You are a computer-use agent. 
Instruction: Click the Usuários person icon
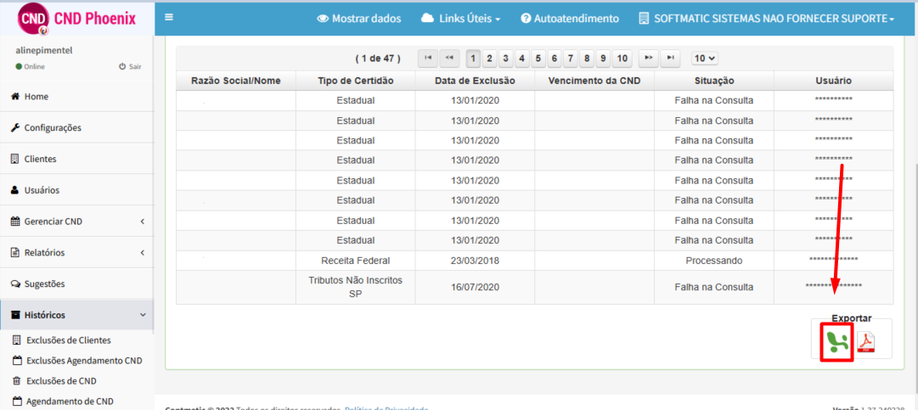click(x=15, y=190)
